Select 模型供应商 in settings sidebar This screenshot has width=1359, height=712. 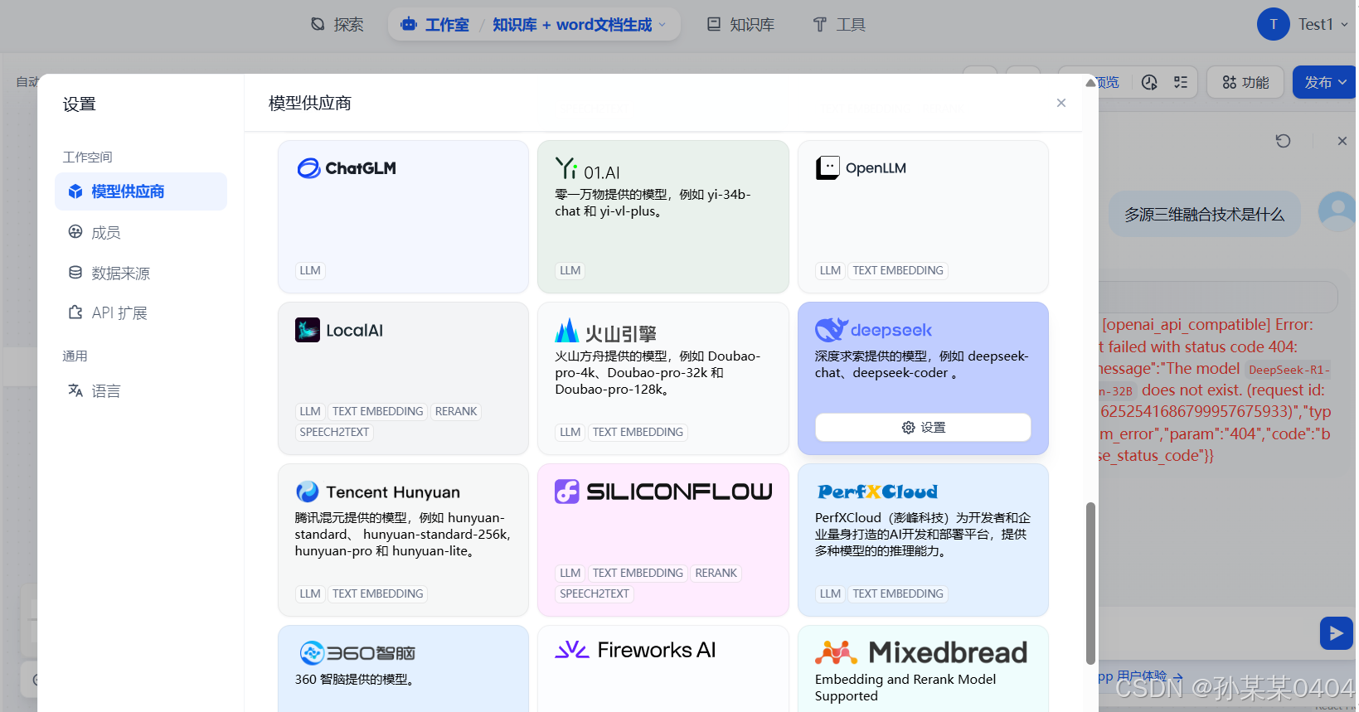click(x=141, y=191)
